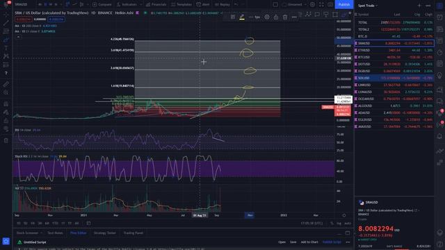445x250 pixels.
Task: Click Save in Pine Editor
Action: click(x=293, y=242)
